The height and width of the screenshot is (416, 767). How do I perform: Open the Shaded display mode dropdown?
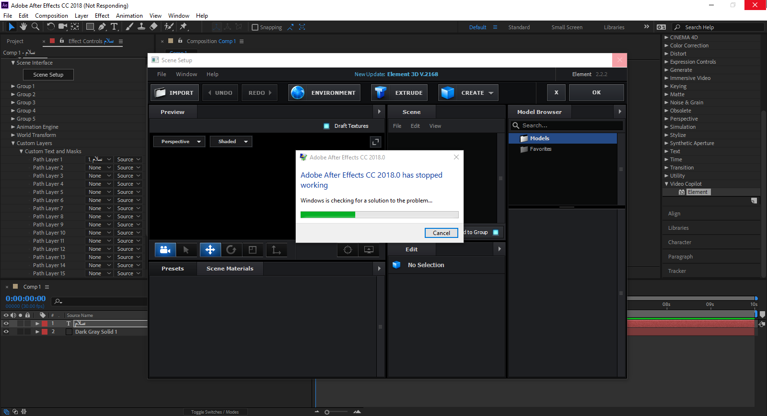(x=231, y=142)
